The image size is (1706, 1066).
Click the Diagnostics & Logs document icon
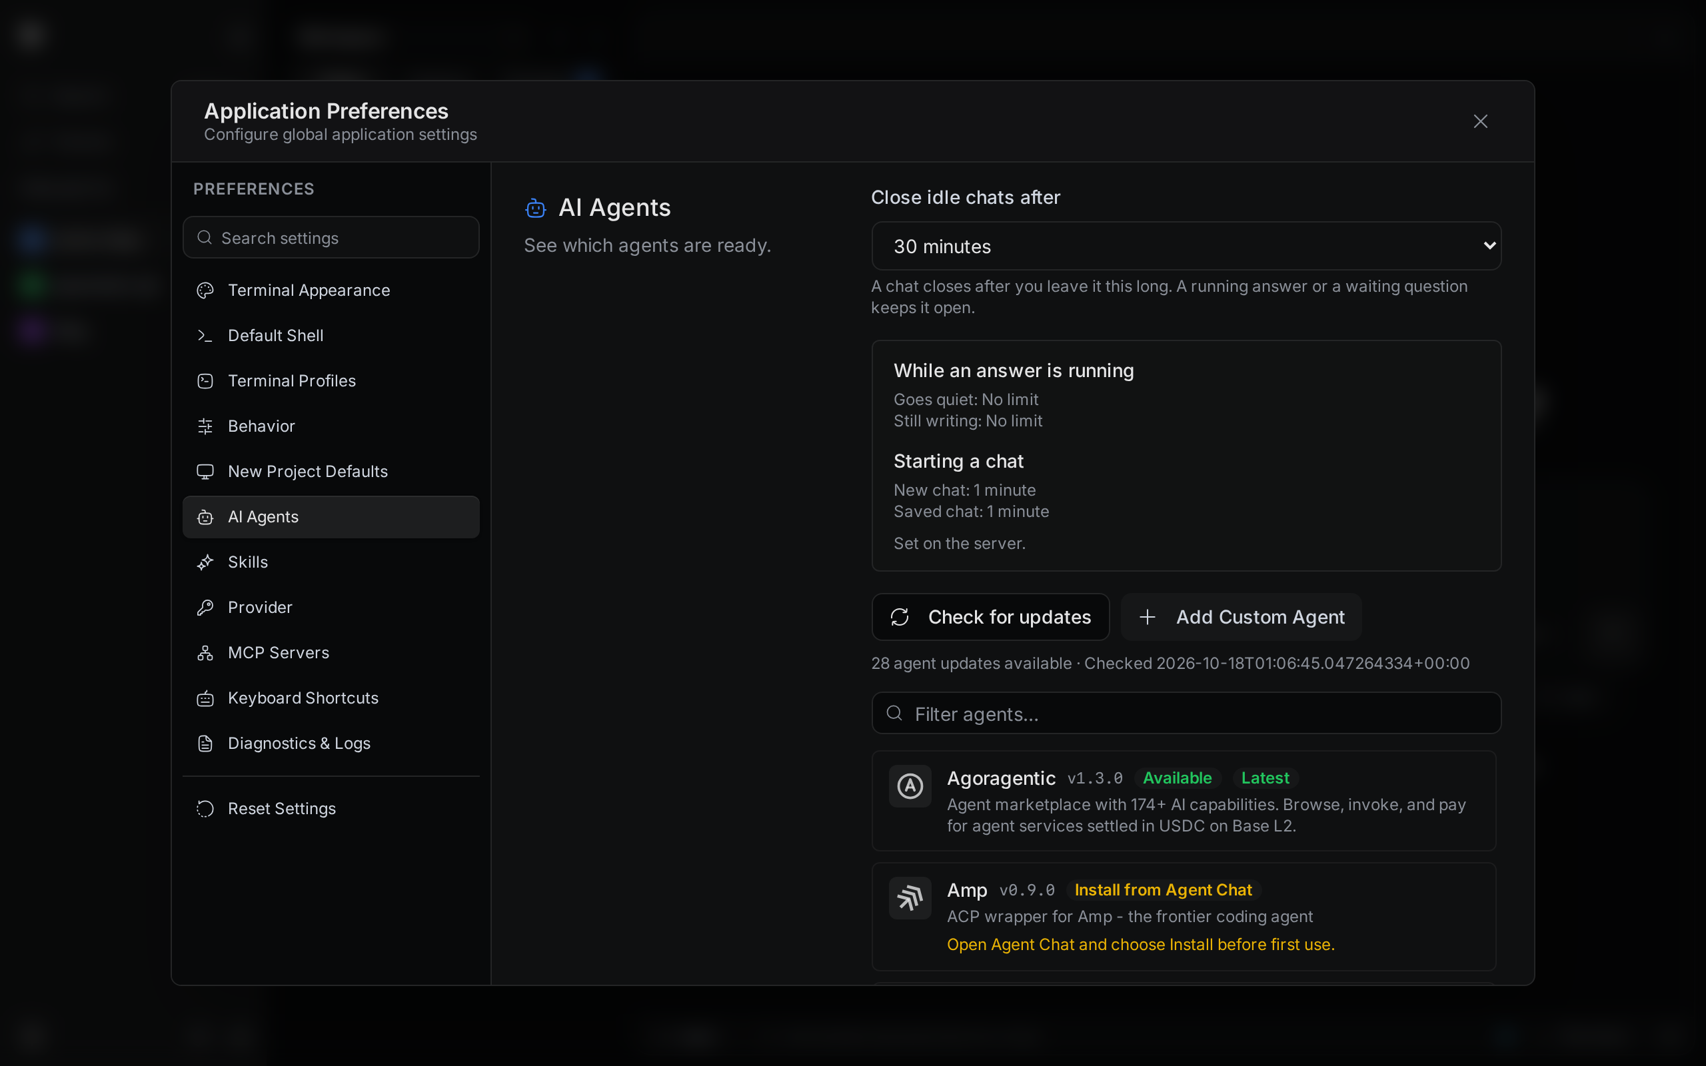(x=205, y=743)
